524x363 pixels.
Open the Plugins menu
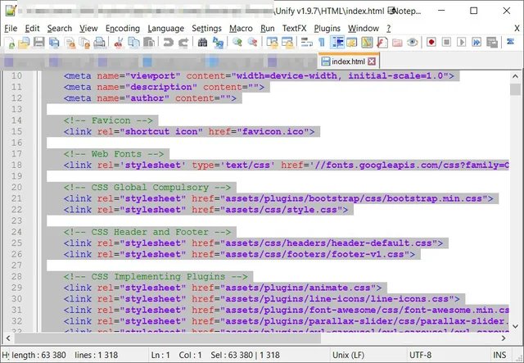[327, 29]
